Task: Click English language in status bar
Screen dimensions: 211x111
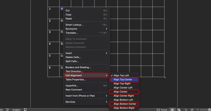Action: click(x=16, y=110)
